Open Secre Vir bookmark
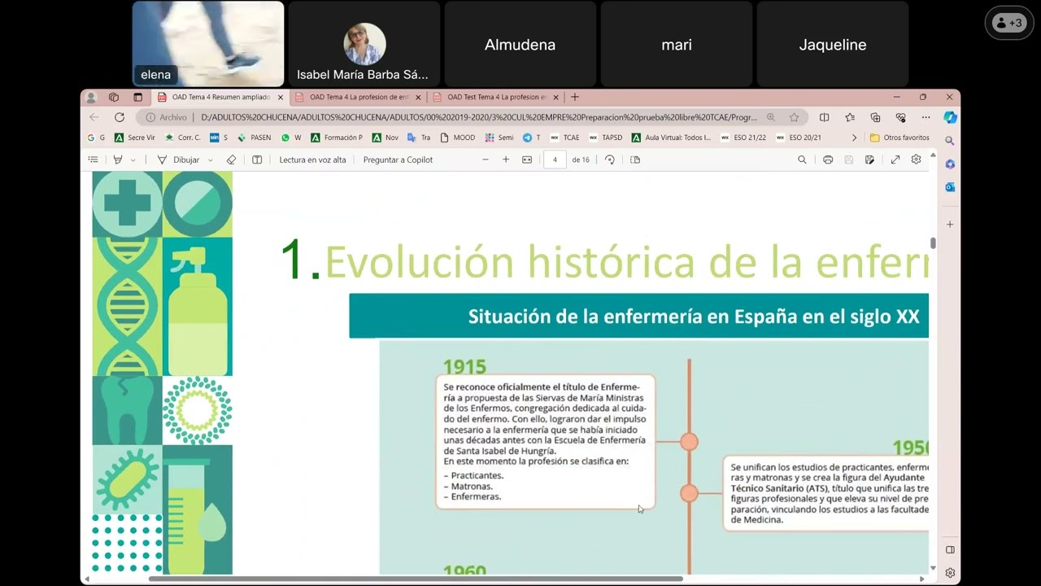 (135, 138)
